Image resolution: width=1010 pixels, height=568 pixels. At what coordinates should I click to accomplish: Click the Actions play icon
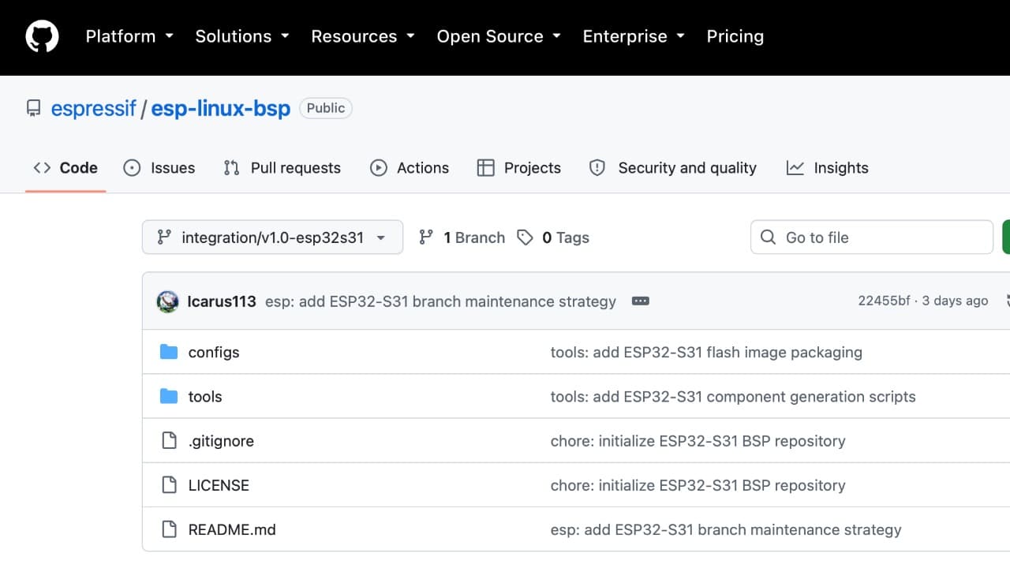tap(379, 168)
